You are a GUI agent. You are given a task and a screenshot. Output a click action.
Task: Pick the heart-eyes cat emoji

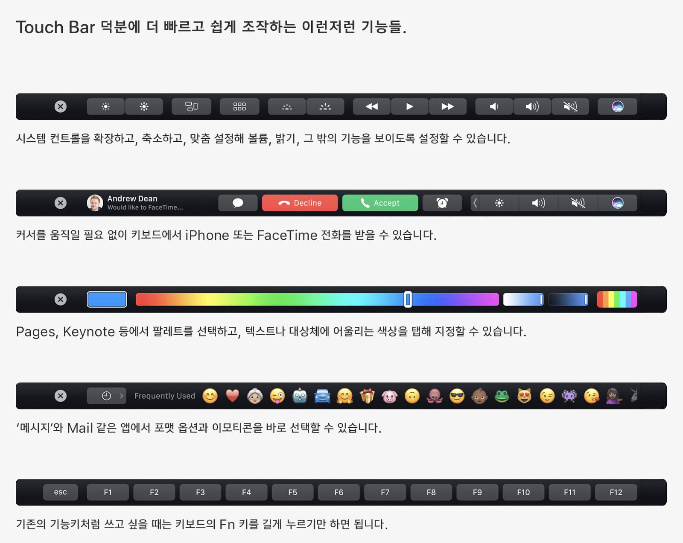525,396
